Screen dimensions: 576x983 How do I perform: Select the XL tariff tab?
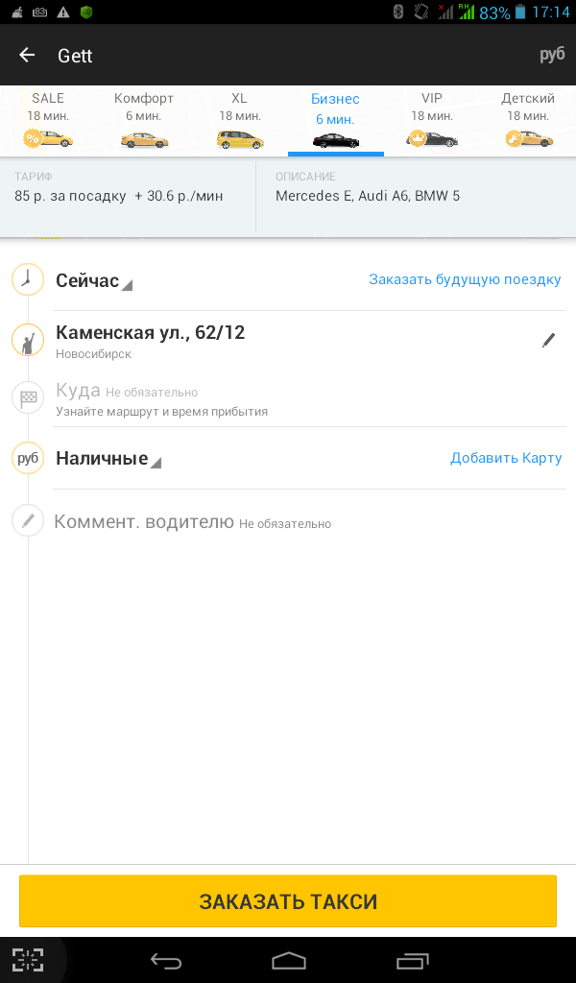pyautogui.click(x=240, y=121)
